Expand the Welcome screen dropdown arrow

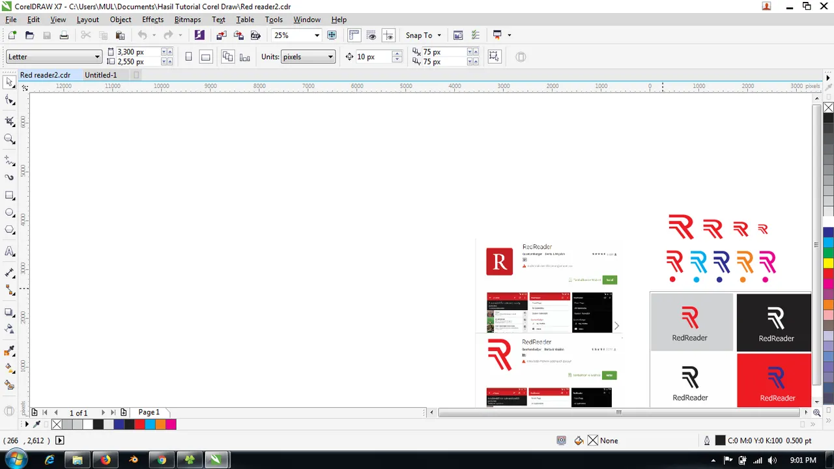pos(509,35)
